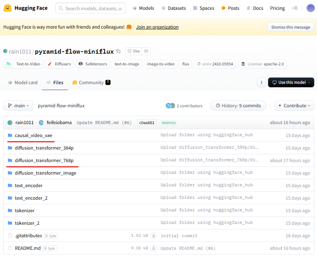This screenshot has width=317, height=258.
Task: Click the rain1011 avatar in commit row
Action: (x=10, y=123)
